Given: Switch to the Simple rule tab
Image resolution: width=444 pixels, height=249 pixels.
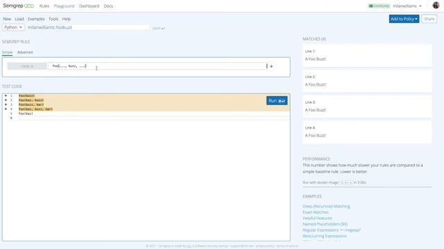Looking at the screenshot, I should [x=8, y=53].
